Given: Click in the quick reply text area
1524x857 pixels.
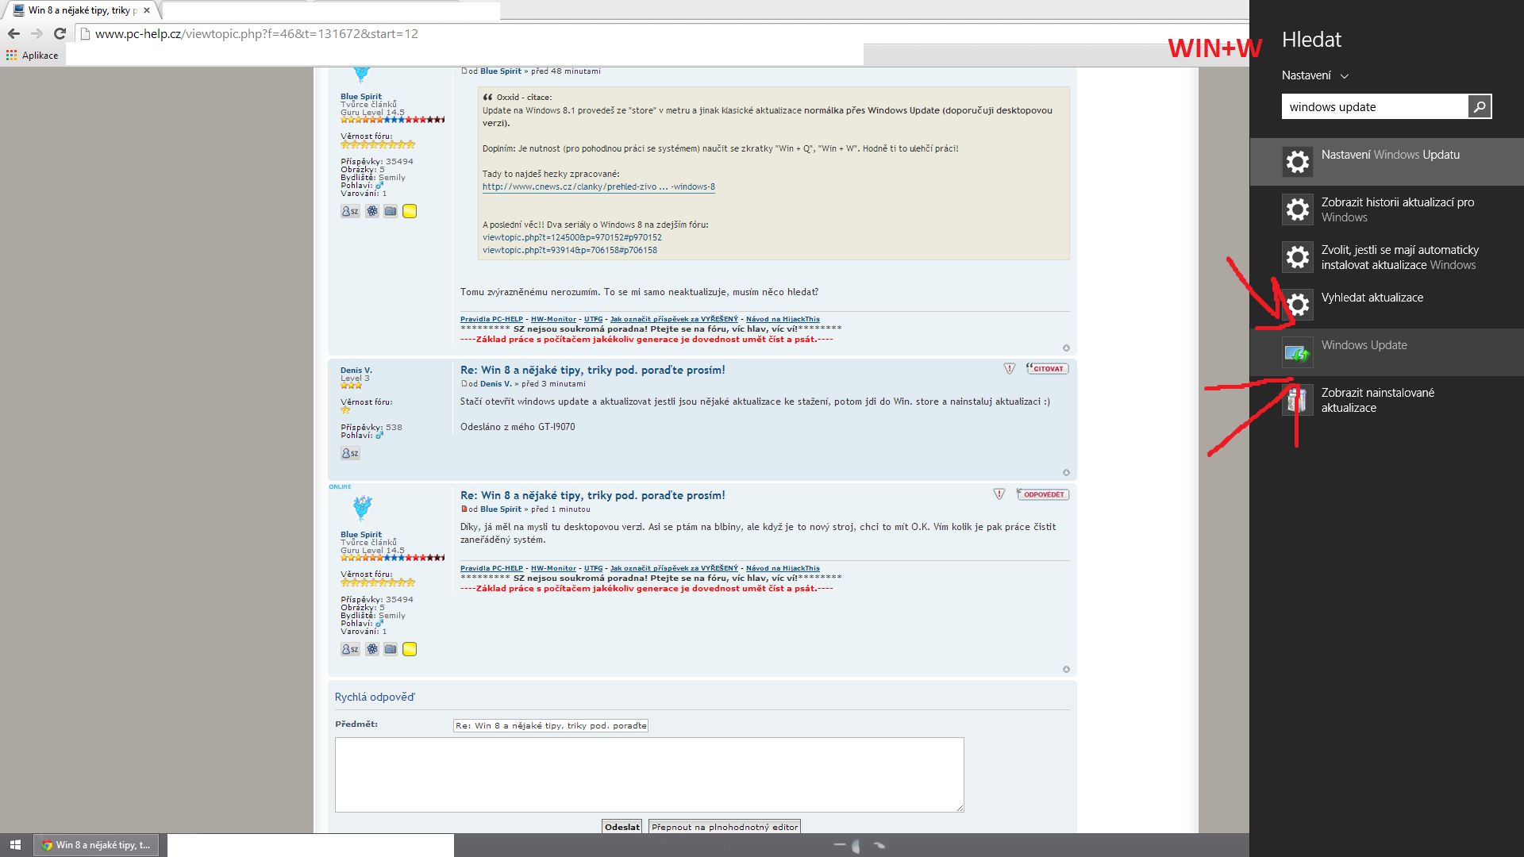Looking at the screenshot, I should (x=648, y=774).
